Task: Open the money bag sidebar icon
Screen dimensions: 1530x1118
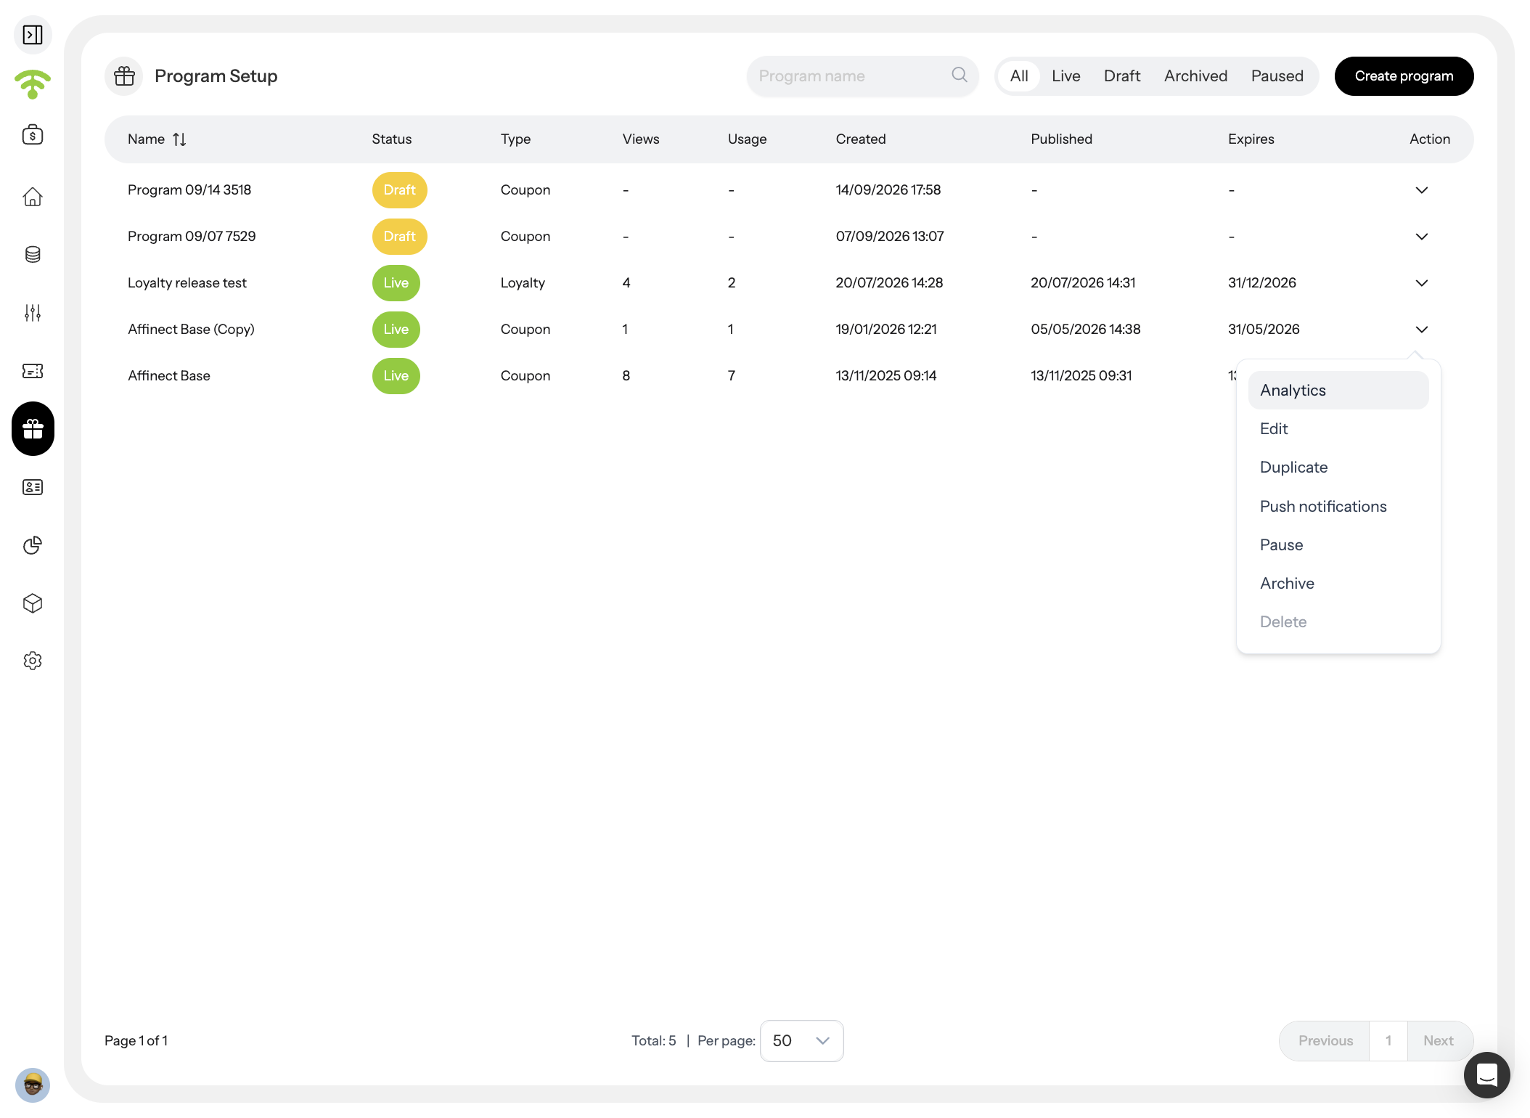Action: (x=33, y=135)
